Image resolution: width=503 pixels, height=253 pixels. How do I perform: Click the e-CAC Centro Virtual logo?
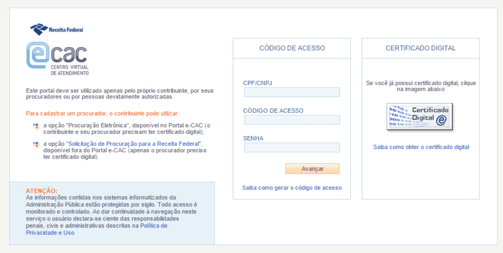(x=57, y=59)
